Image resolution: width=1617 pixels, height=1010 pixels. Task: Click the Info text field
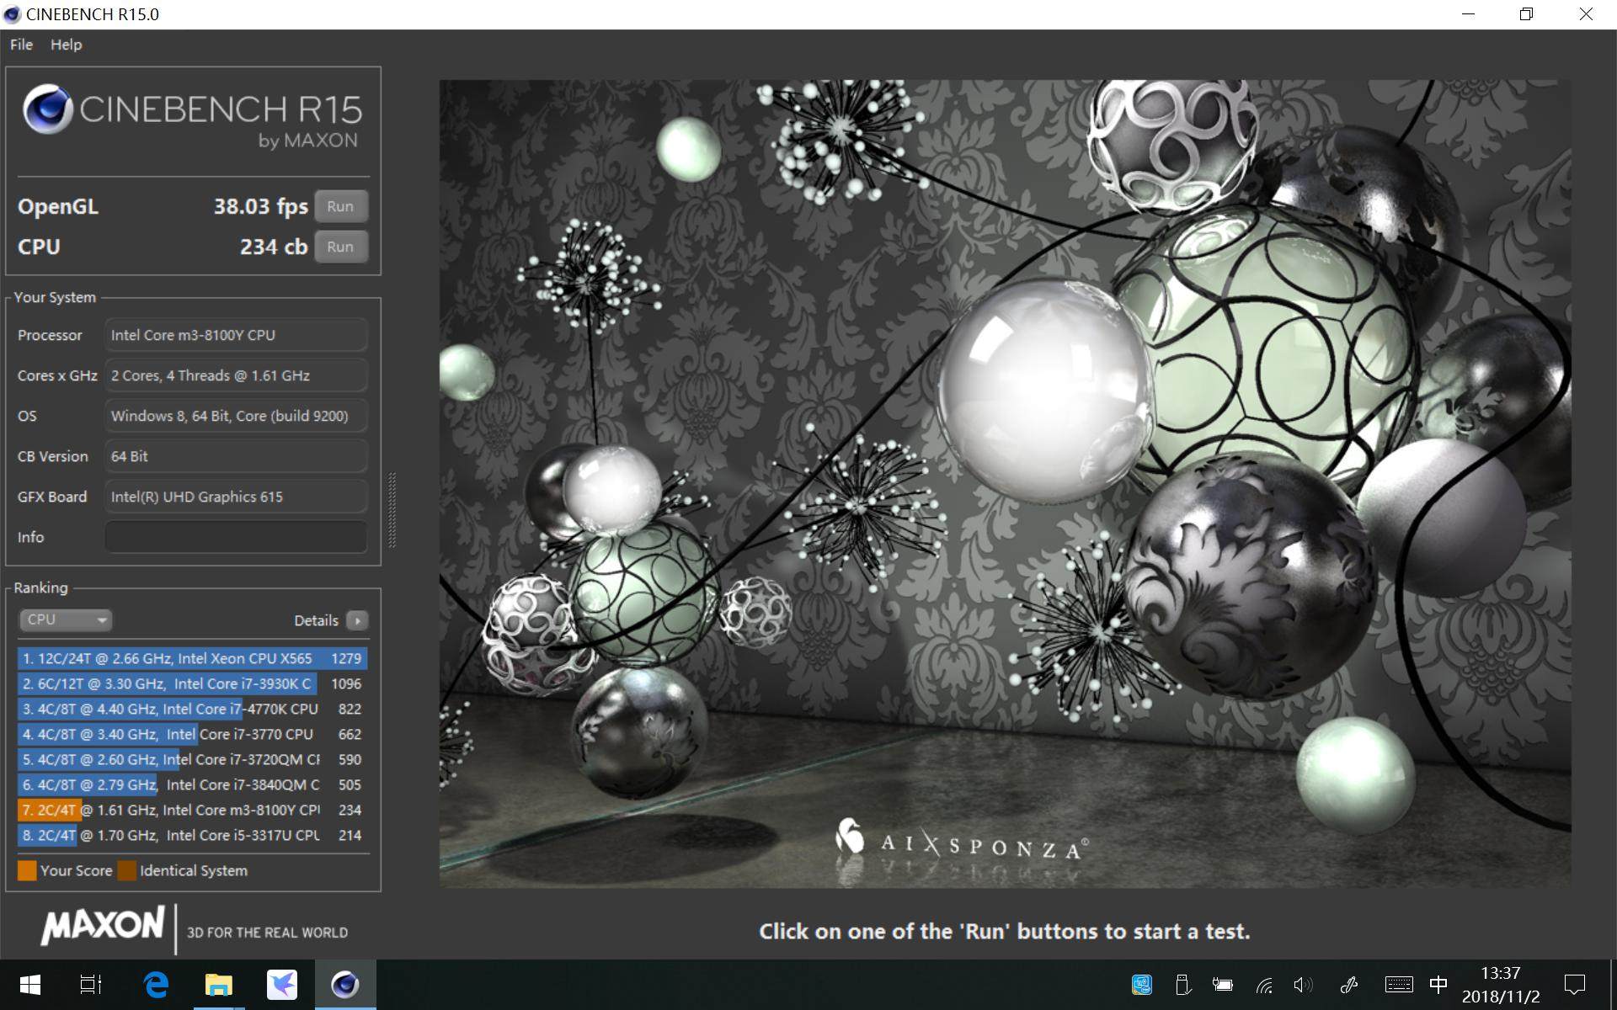click(236, 537)
